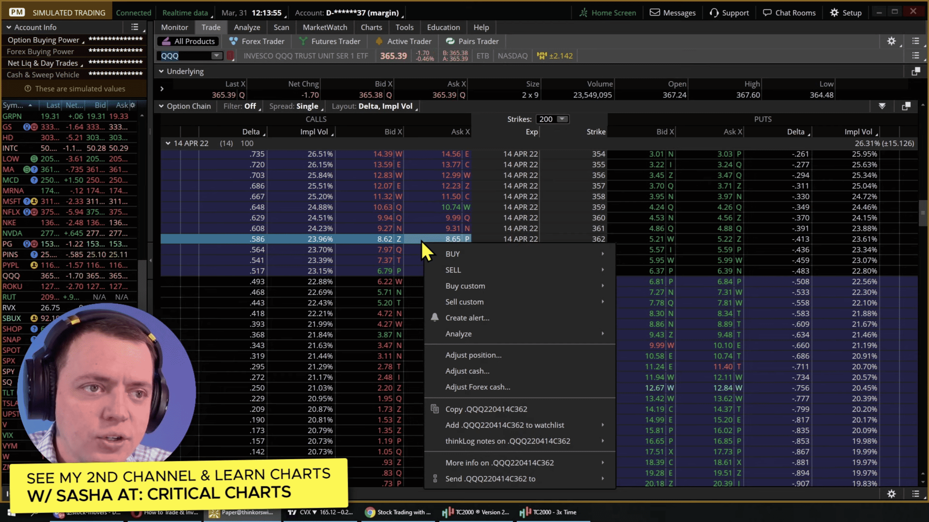Screen dimensions: 929x522
Task: Open the Spread: Single dropdown
Action: click(296, 106)
